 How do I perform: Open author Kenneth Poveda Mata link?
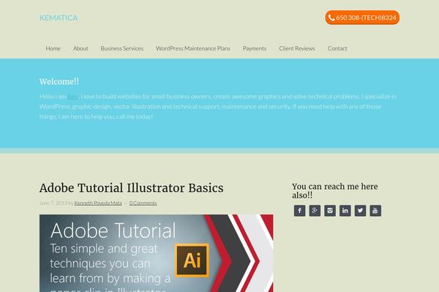point(98,203)
